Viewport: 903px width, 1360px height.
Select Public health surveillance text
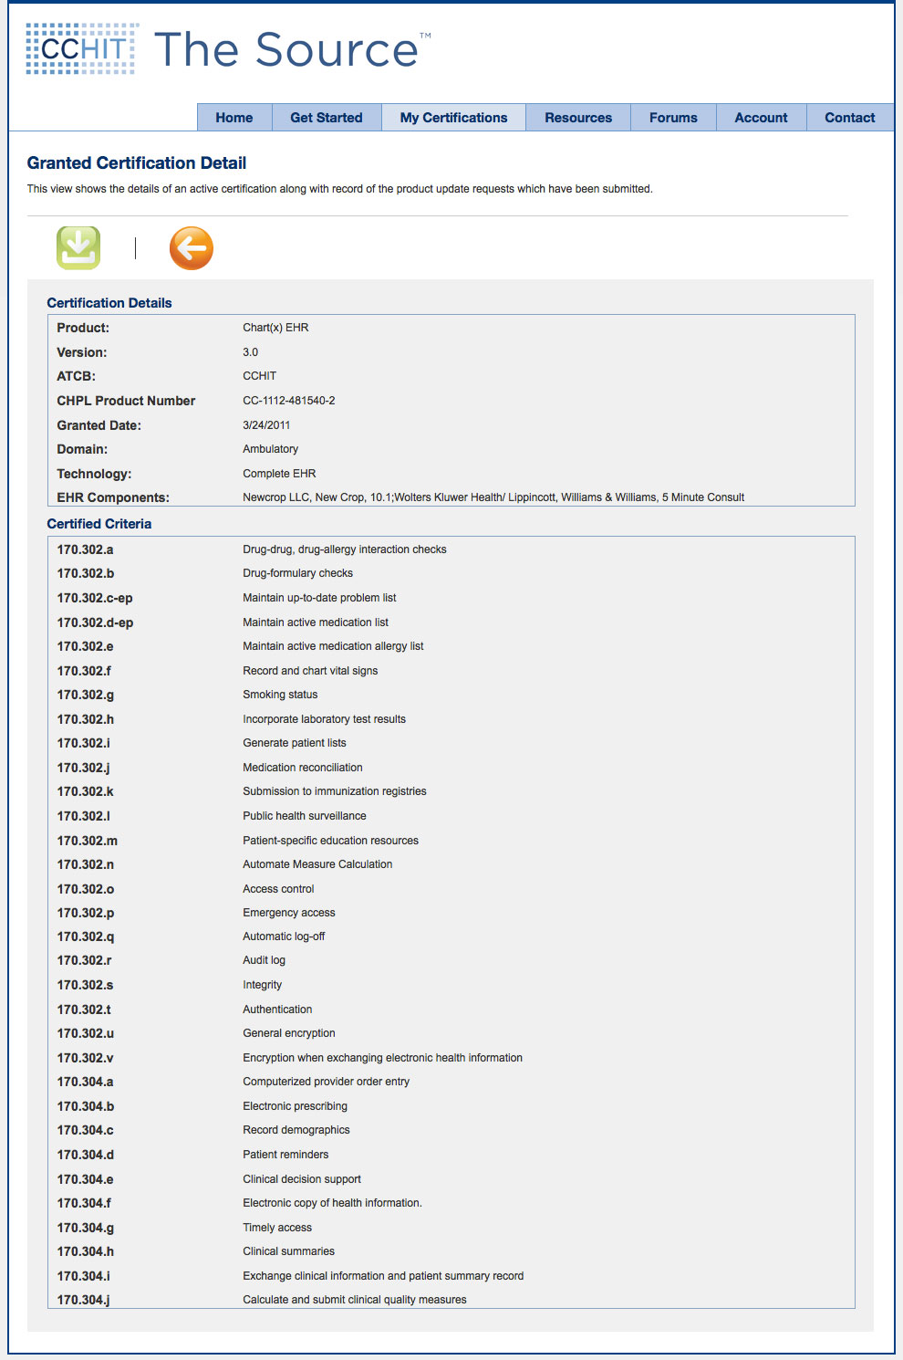[305, 816]
